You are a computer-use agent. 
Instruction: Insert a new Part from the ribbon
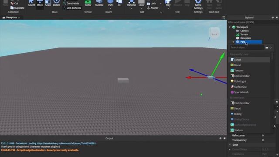point(110,3)
